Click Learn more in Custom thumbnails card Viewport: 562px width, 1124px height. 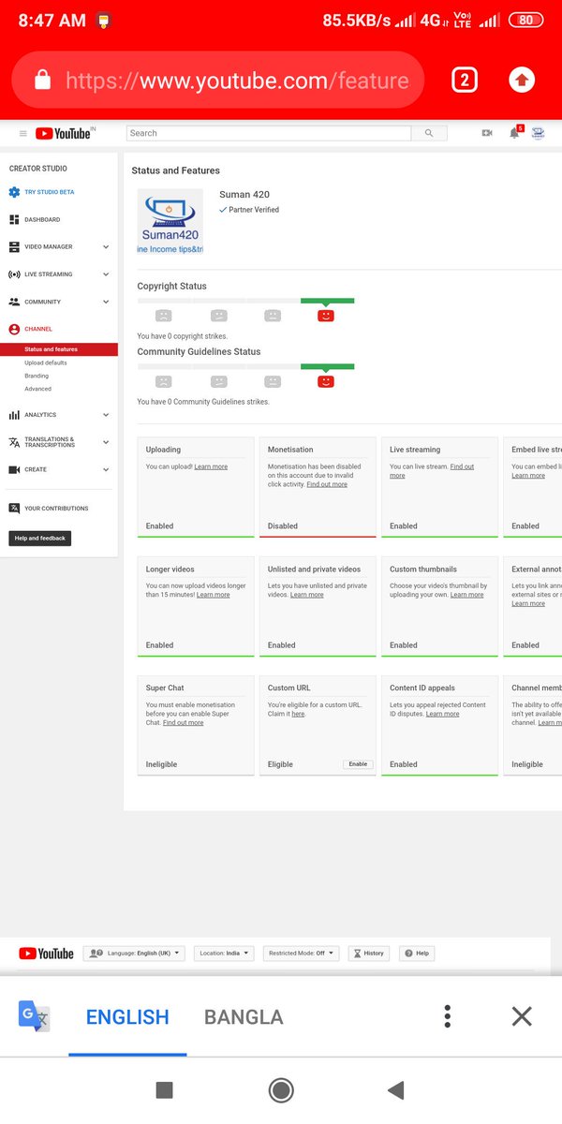pyautogui.click(x=466, y=595)
